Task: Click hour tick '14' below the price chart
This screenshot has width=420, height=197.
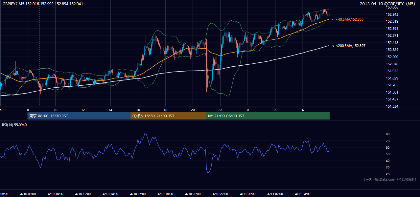Action: pos(111,110)
